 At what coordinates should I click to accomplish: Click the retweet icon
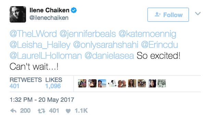[41, 111]
